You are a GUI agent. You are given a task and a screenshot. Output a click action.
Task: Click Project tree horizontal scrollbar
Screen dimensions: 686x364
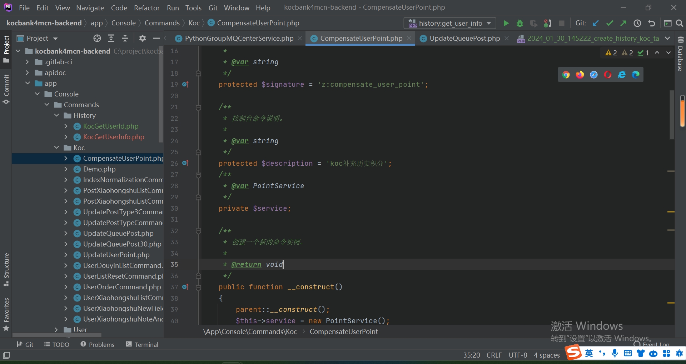click(57, 335)
